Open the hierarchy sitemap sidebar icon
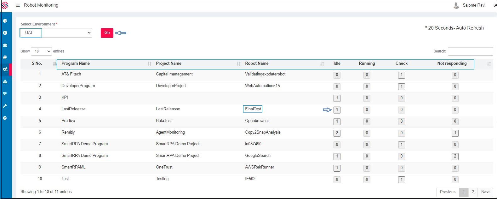497x199 pixels. [5, 81]
